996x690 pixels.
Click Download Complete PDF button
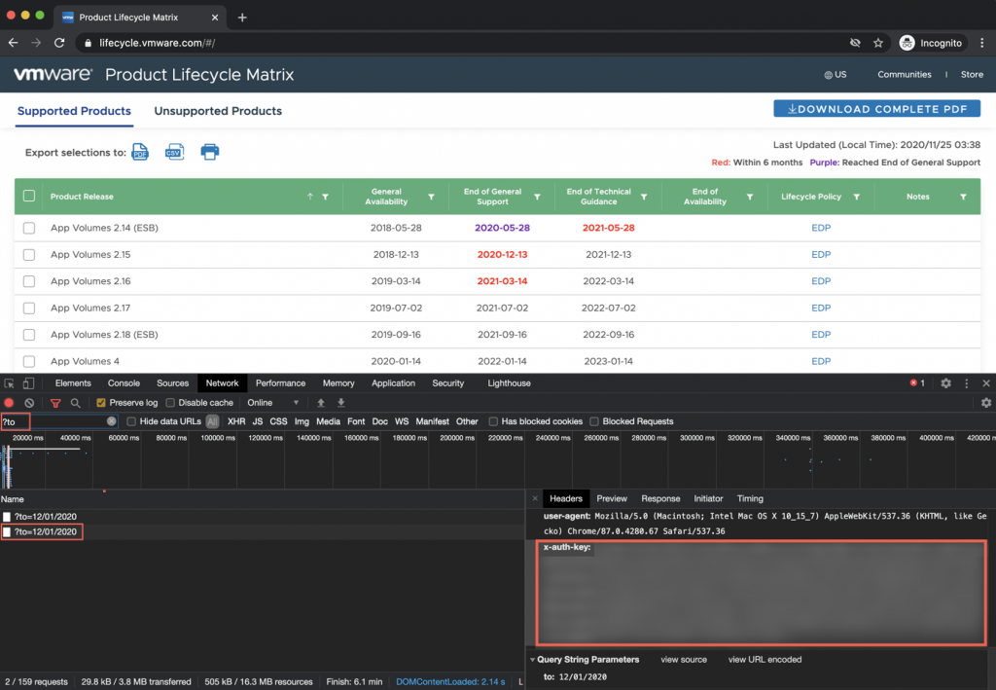[x=876, y=109]
